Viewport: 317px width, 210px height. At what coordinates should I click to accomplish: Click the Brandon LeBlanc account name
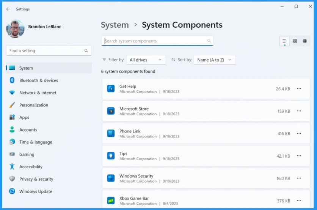(x=45, y=27)
